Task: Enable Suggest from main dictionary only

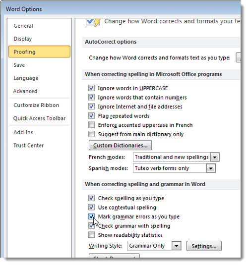Action: point(91,134)
